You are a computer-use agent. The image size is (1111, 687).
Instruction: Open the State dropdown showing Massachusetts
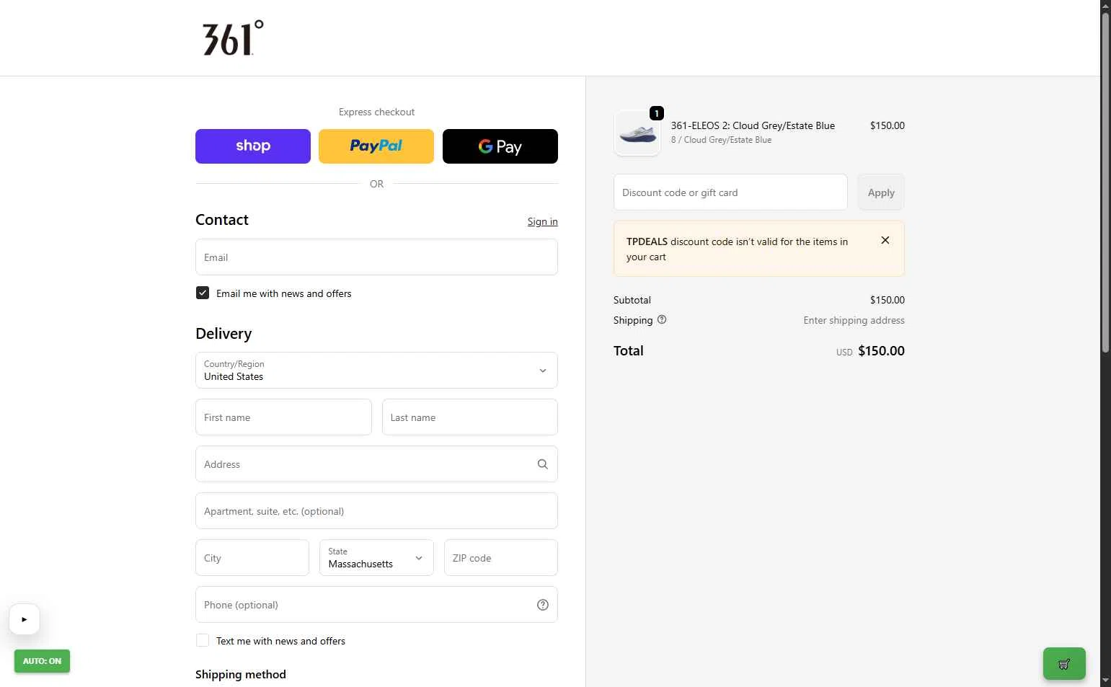coord(376,558)
